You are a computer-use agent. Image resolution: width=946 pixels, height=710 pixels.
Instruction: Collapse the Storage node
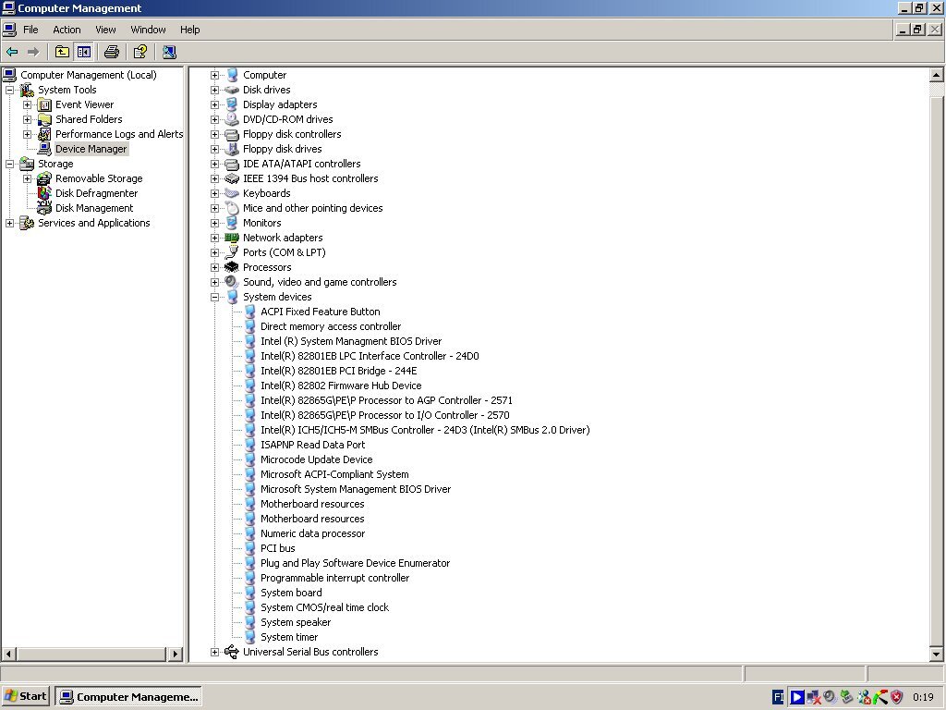click(x=9, y=165)
